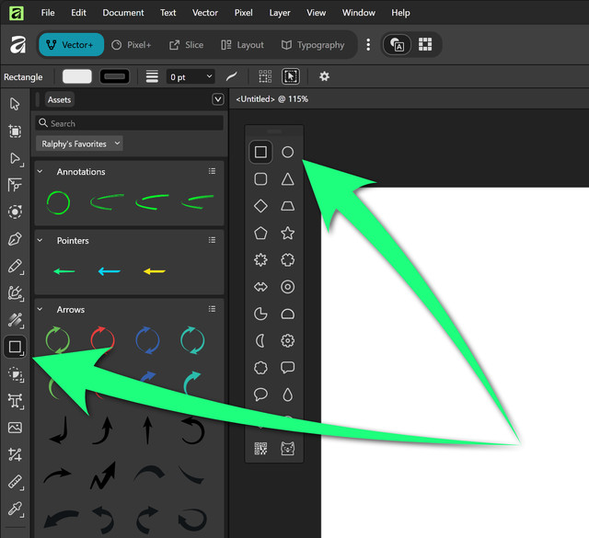Image resolution: width=589 pixels, height=538 pixels.
Task: Choose the Crescent shape in flyout
Action: [x=260, y=341]
